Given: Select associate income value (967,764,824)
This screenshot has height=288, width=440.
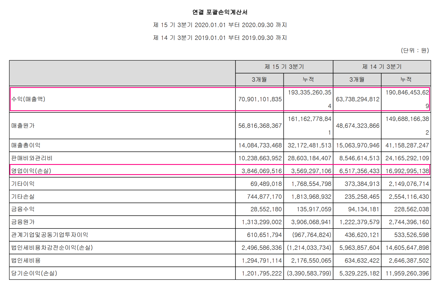Looking at the screenshot, I should click(312, 235).
